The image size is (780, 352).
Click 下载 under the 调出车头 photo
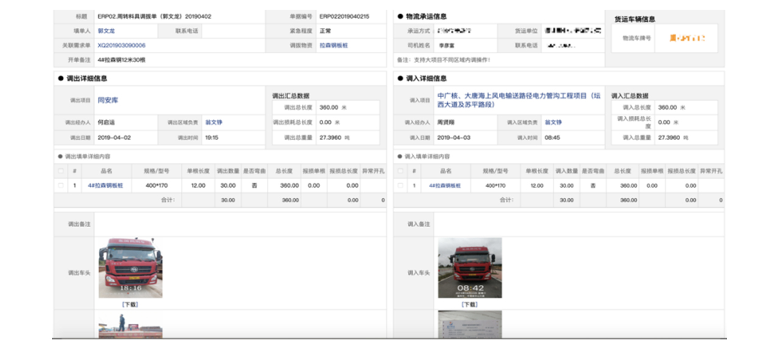pos(130,304)
